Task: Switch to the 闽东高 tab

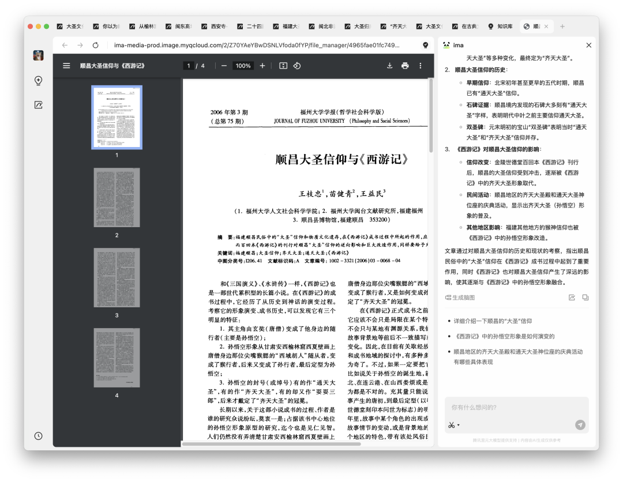Action: point(179,26)
